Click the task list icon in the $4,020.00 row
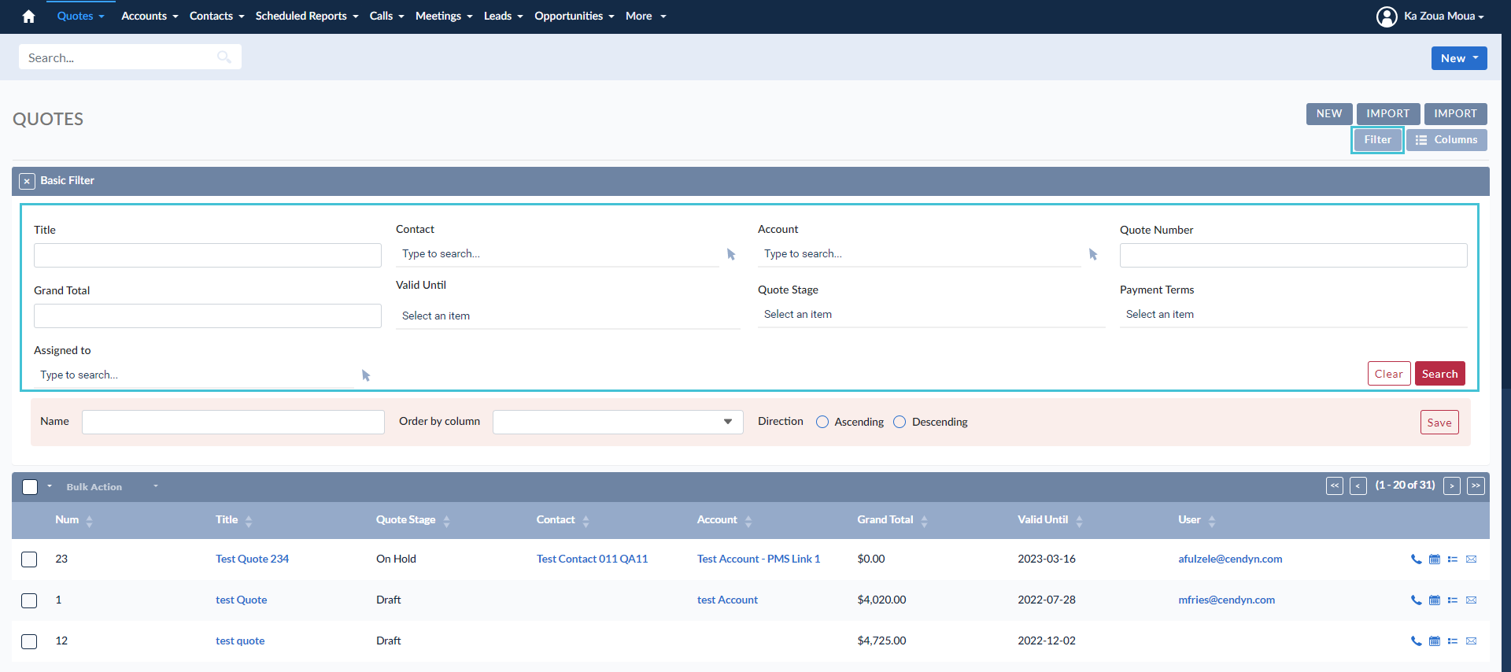 tap(1453, 600)
